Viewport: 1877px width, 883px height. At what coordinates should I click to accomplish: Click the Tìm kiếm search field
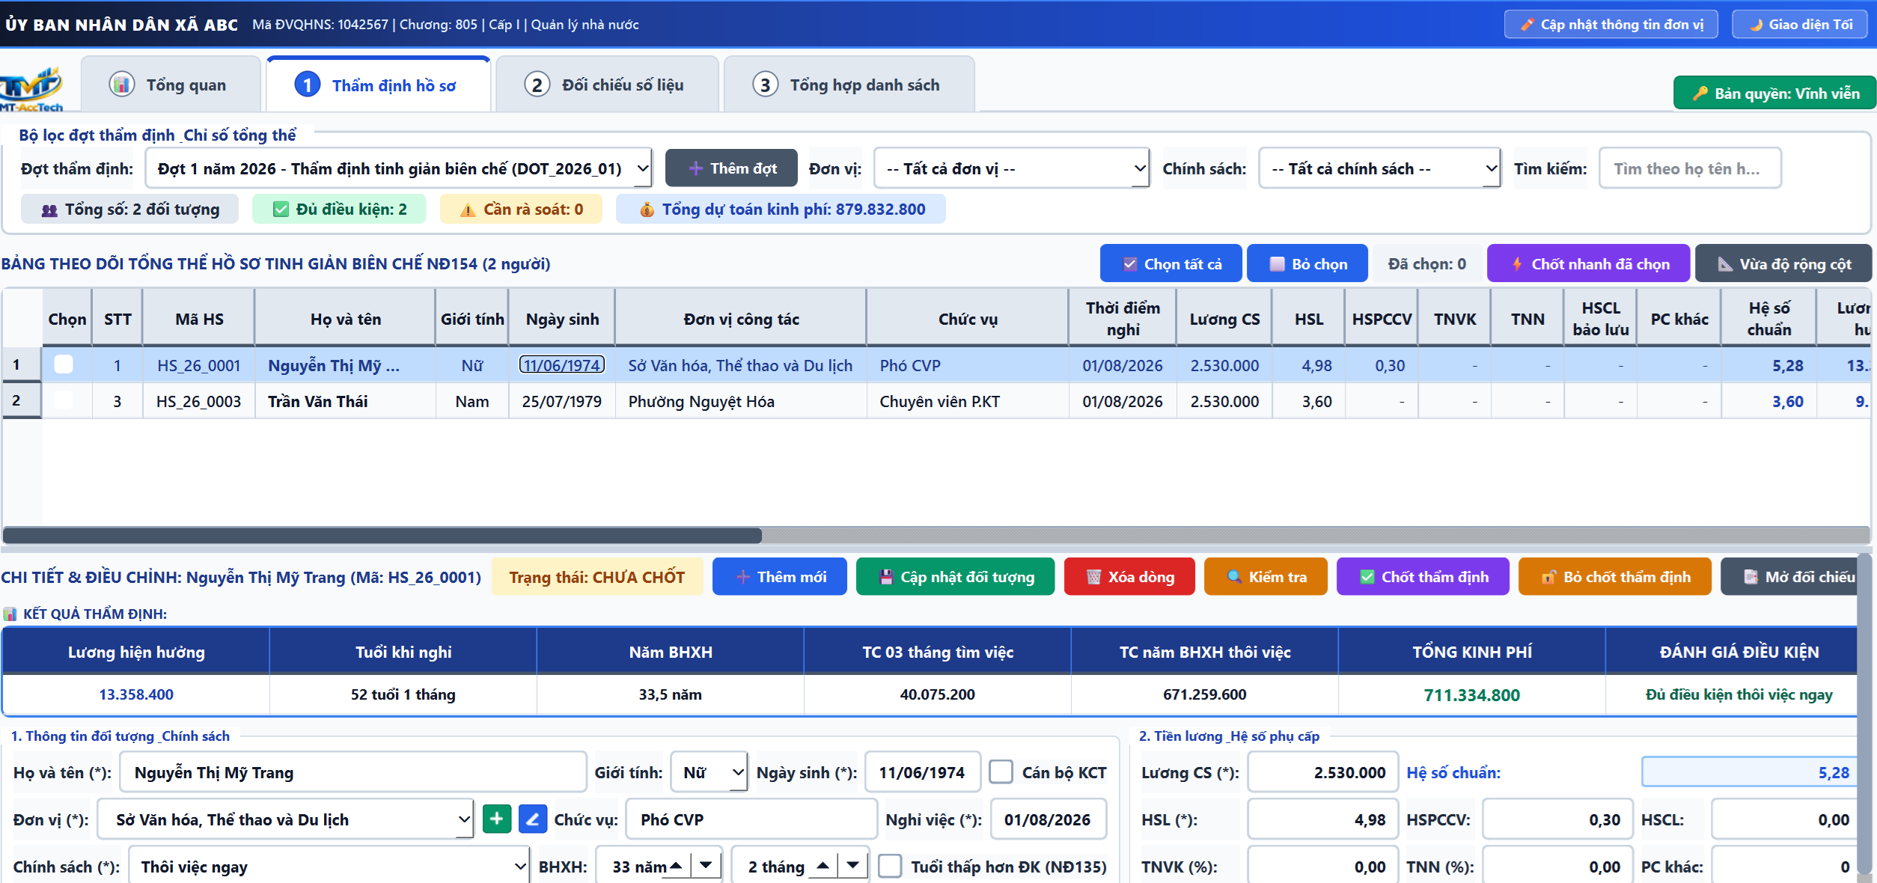[x=1690, y=169]
